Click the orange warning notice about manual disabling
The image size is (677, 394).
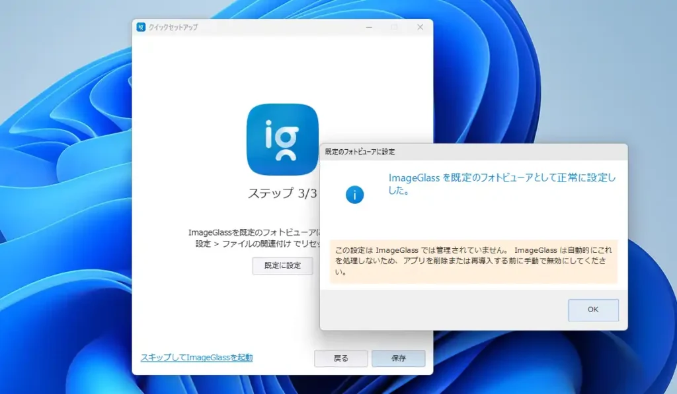[471, 263]
